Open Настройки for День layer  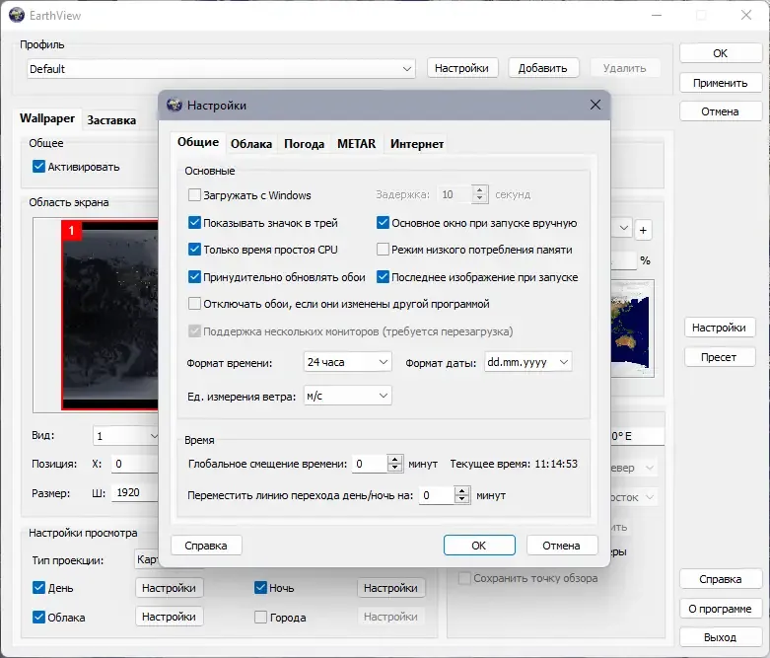coord(169,588)
